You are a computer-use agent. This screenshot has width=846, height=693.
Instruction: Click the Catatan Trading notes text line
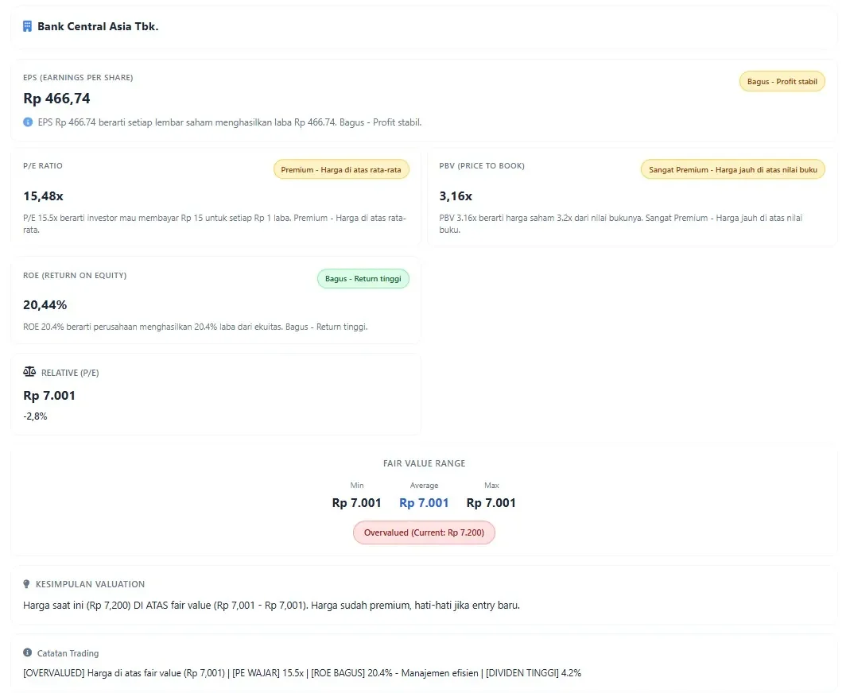pyautogui.click(x=302, y=673)
